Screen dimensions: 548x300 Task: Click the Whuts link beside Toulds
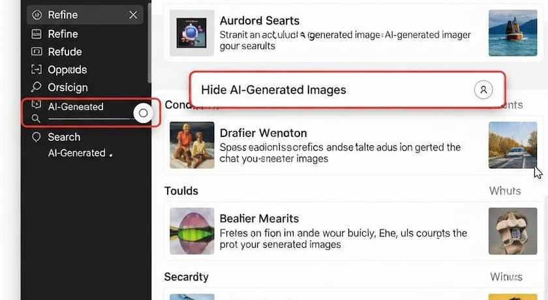[505, 190]
